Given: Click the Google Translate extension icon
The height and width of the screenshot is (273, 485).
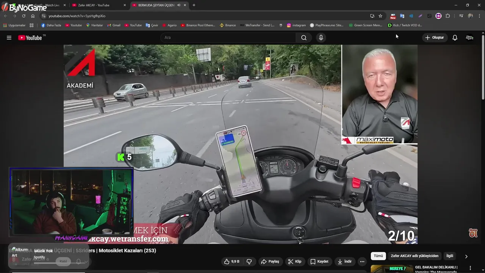Looking at the screenshot, I should click(x=402, y=16).
